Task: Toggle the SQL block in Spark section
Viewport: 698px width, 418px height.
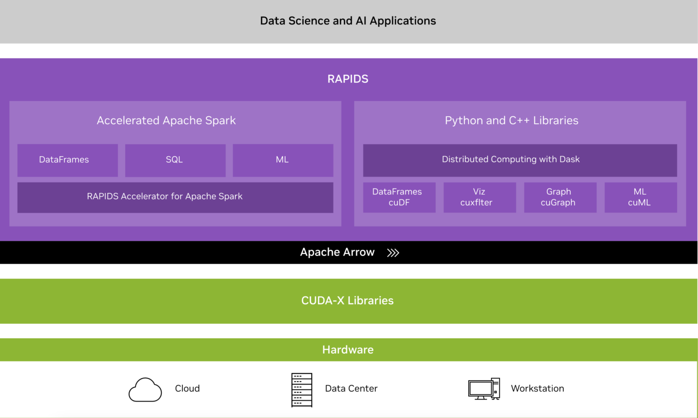Action: (x=175, y=160)
